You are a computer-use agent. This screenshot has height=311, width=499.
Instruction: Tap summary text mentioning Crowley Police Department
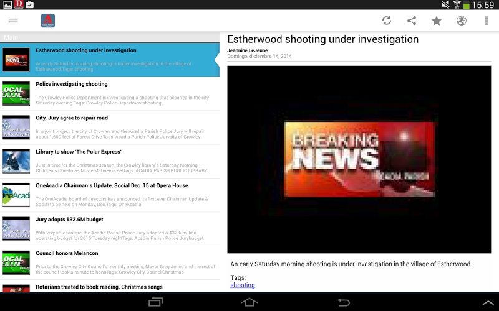(122, 100)
